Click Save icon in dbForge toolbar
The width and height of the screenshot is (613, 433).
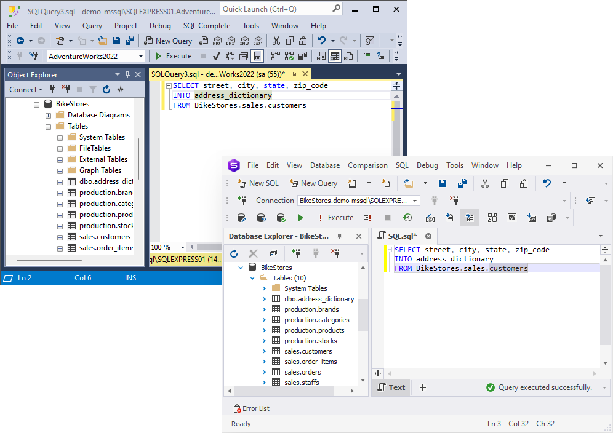442,183
